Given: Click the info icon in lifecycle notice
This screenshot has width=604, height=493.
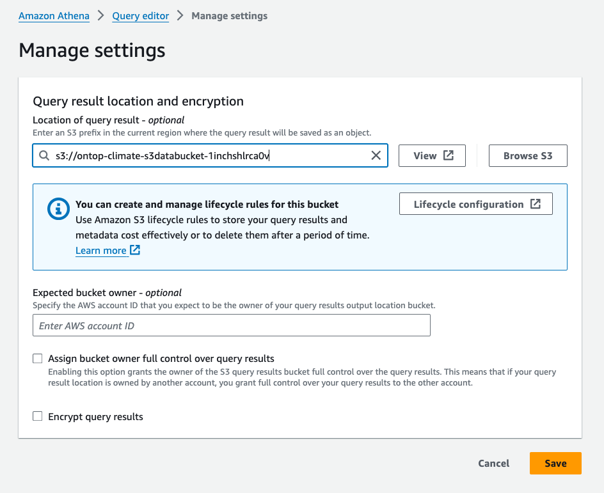Looking at the screenshot, I should point(60,208).
